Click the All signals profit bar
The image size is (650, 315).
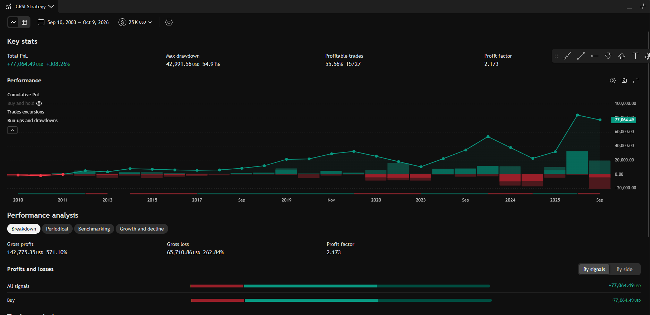point(340,286)
